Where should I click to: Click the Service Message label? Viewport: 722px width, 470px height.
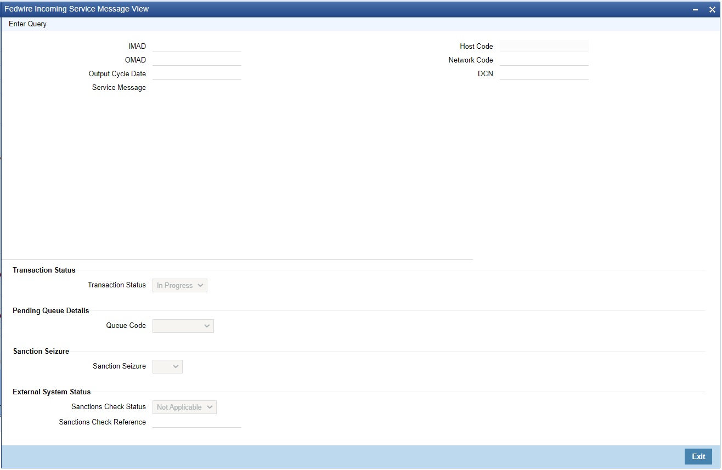click(119, 88)
